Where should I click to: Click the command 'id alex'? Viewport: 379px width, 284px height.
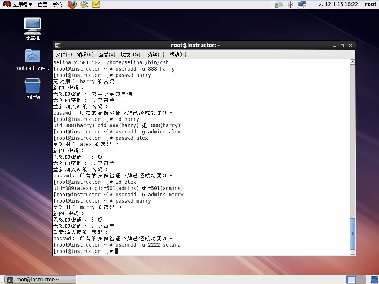coord(126,182)
